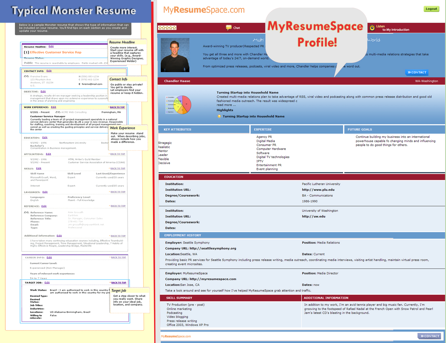Click the speaker icon beside Listen
This screenshot has width=446, height=343.
[372, 28]
